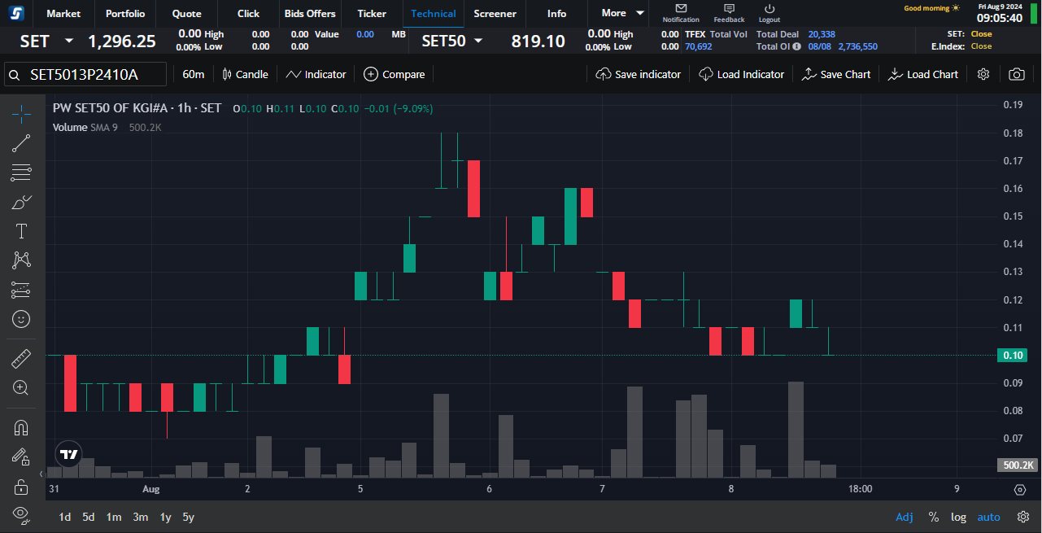1042x533 pixels.
Task: Select the crosshair cursor tool
Action: (21, 114)
